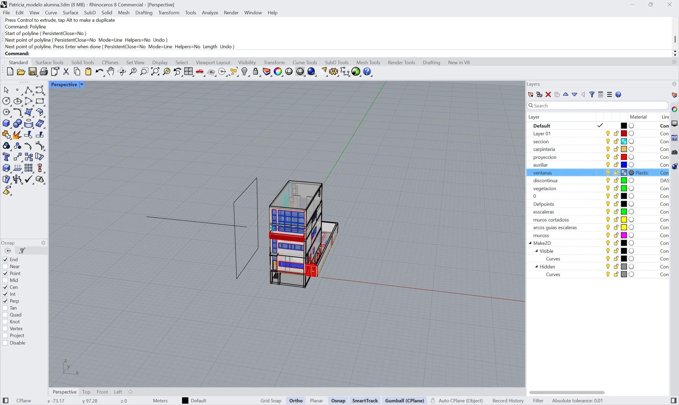Image resolution: width=679 pixels, height=405 pixels.
Task: Enable the Quad osnap checkbox
Action: 5,315
